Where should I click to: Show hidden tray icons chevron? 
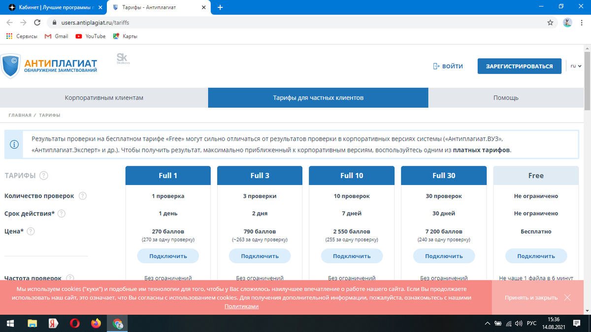488,324
